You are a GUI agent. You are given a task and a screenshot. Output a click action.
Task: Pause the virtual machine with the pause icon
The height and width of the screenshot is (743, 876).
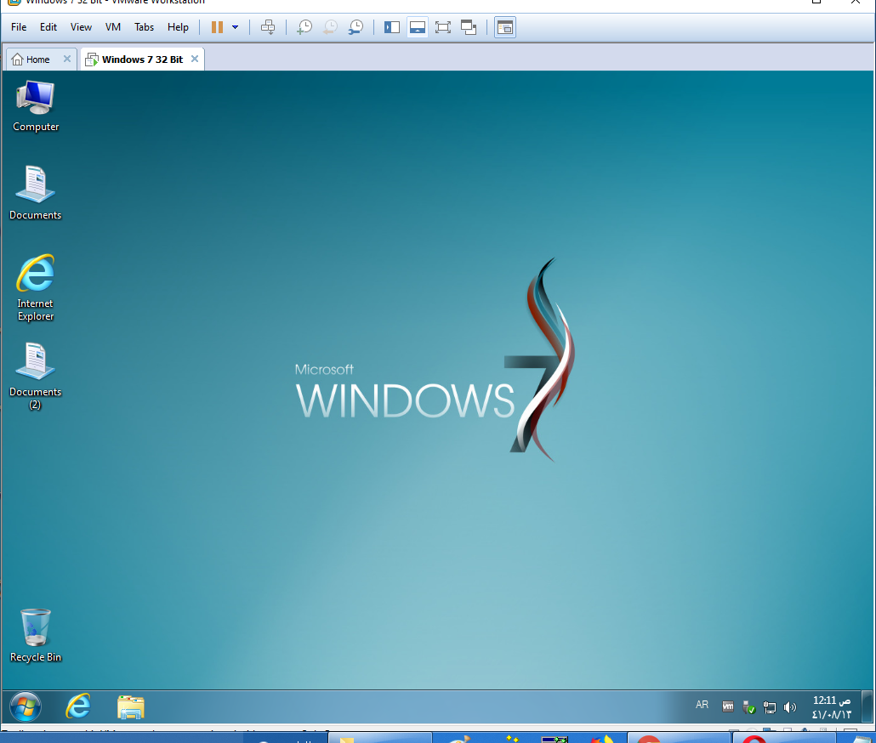click(218, 27)
